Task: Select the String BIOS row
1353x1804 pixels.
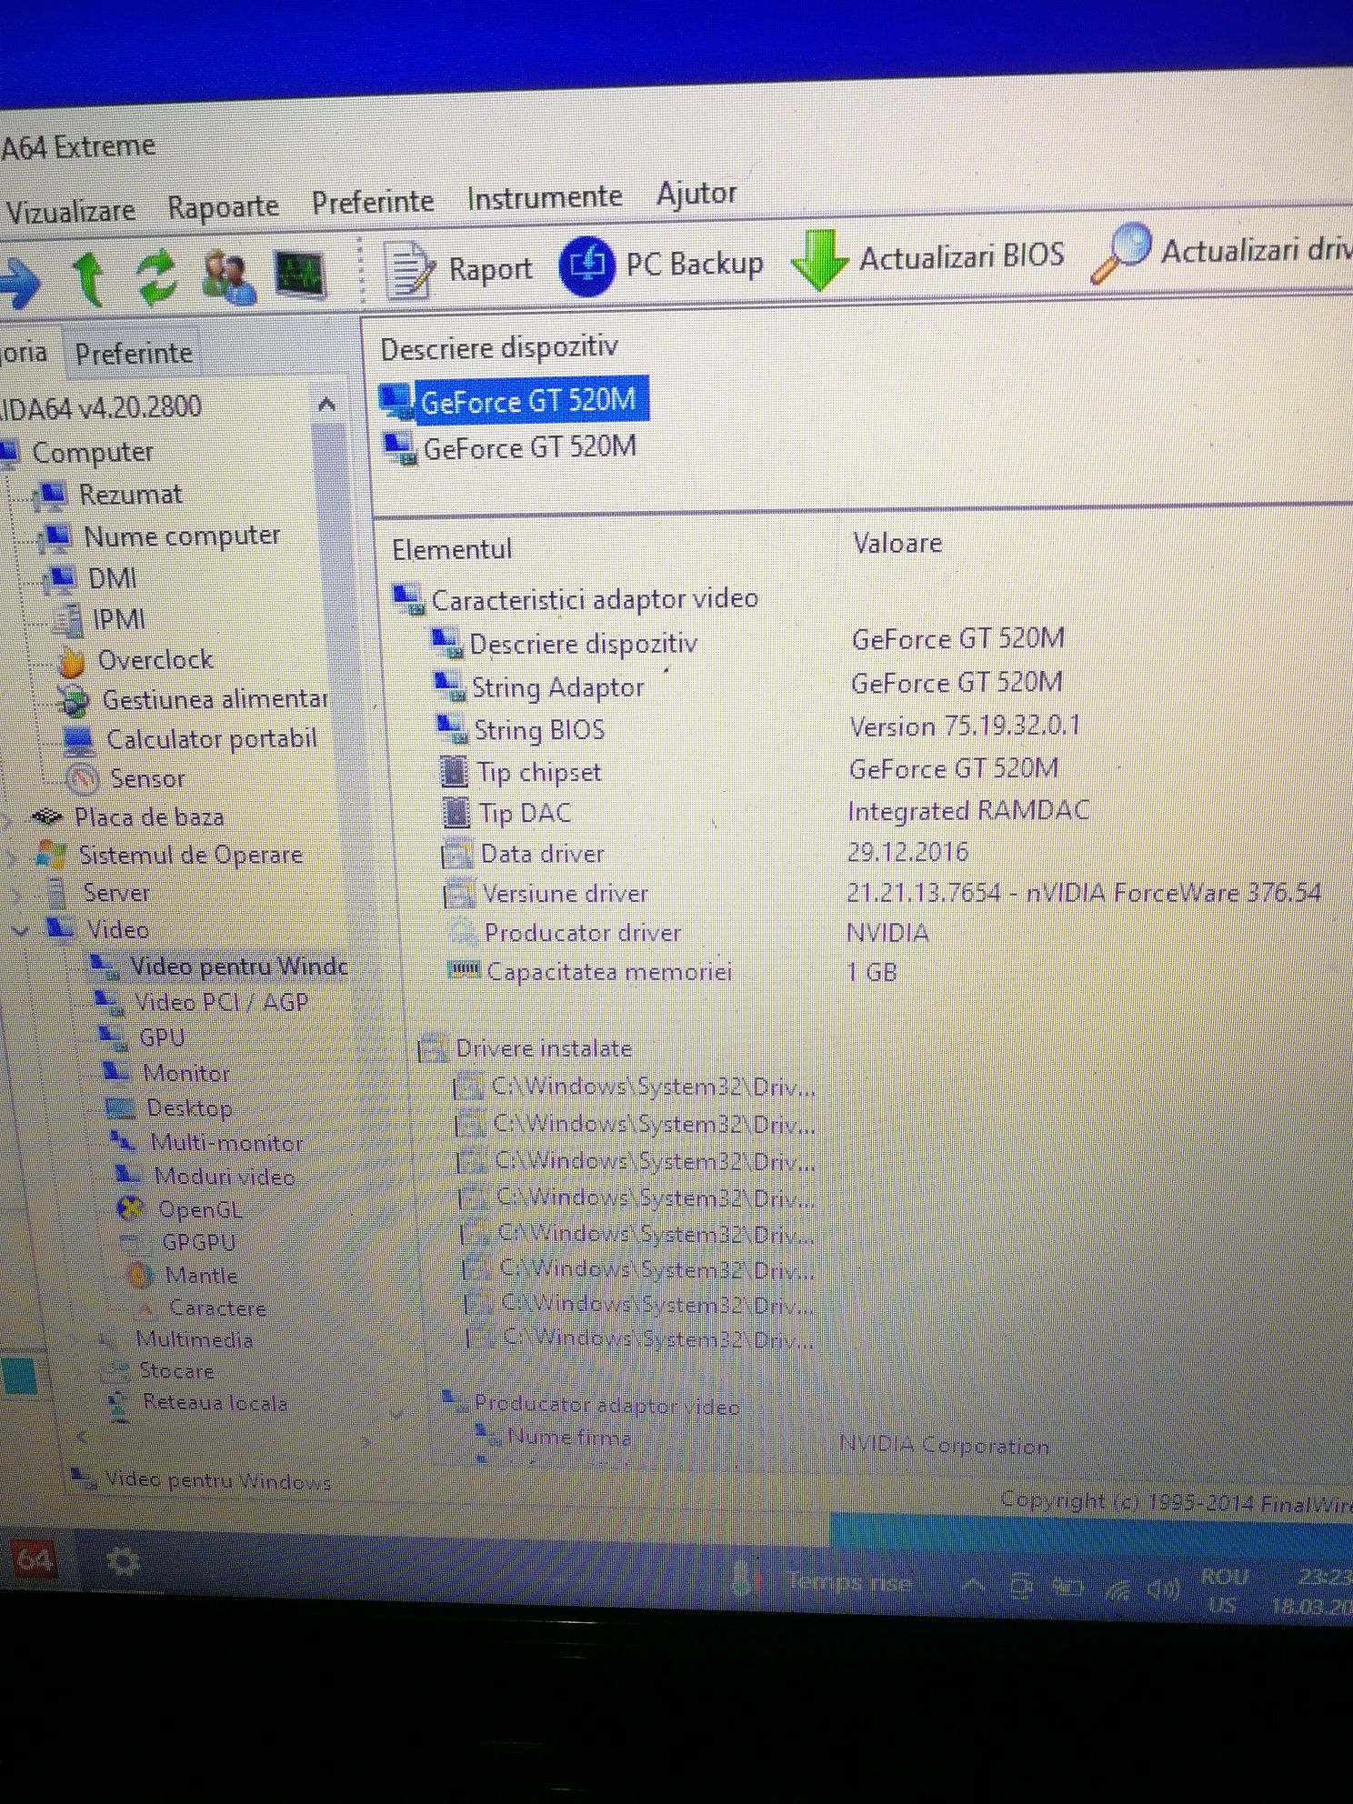Action: click(x=760, y=728)
